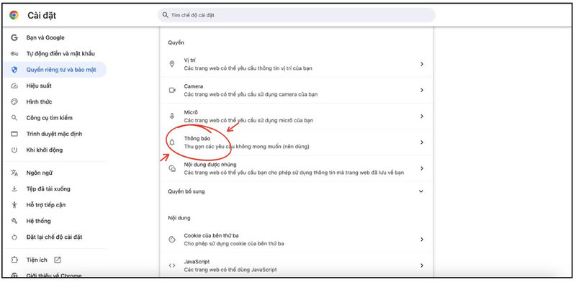Click the Cài đặt page title

[42, 15]
